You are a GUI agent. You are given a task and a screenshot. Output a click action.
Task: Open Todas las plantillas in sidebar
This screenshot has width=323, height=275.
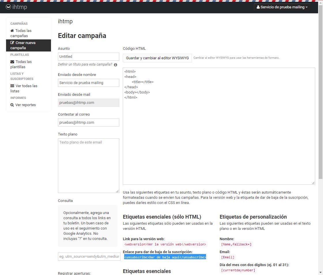click(29, 64)
